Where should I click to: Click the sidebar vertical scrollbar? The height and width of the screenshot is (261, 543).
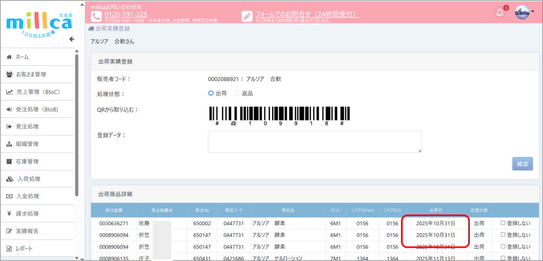coord(77,132)
